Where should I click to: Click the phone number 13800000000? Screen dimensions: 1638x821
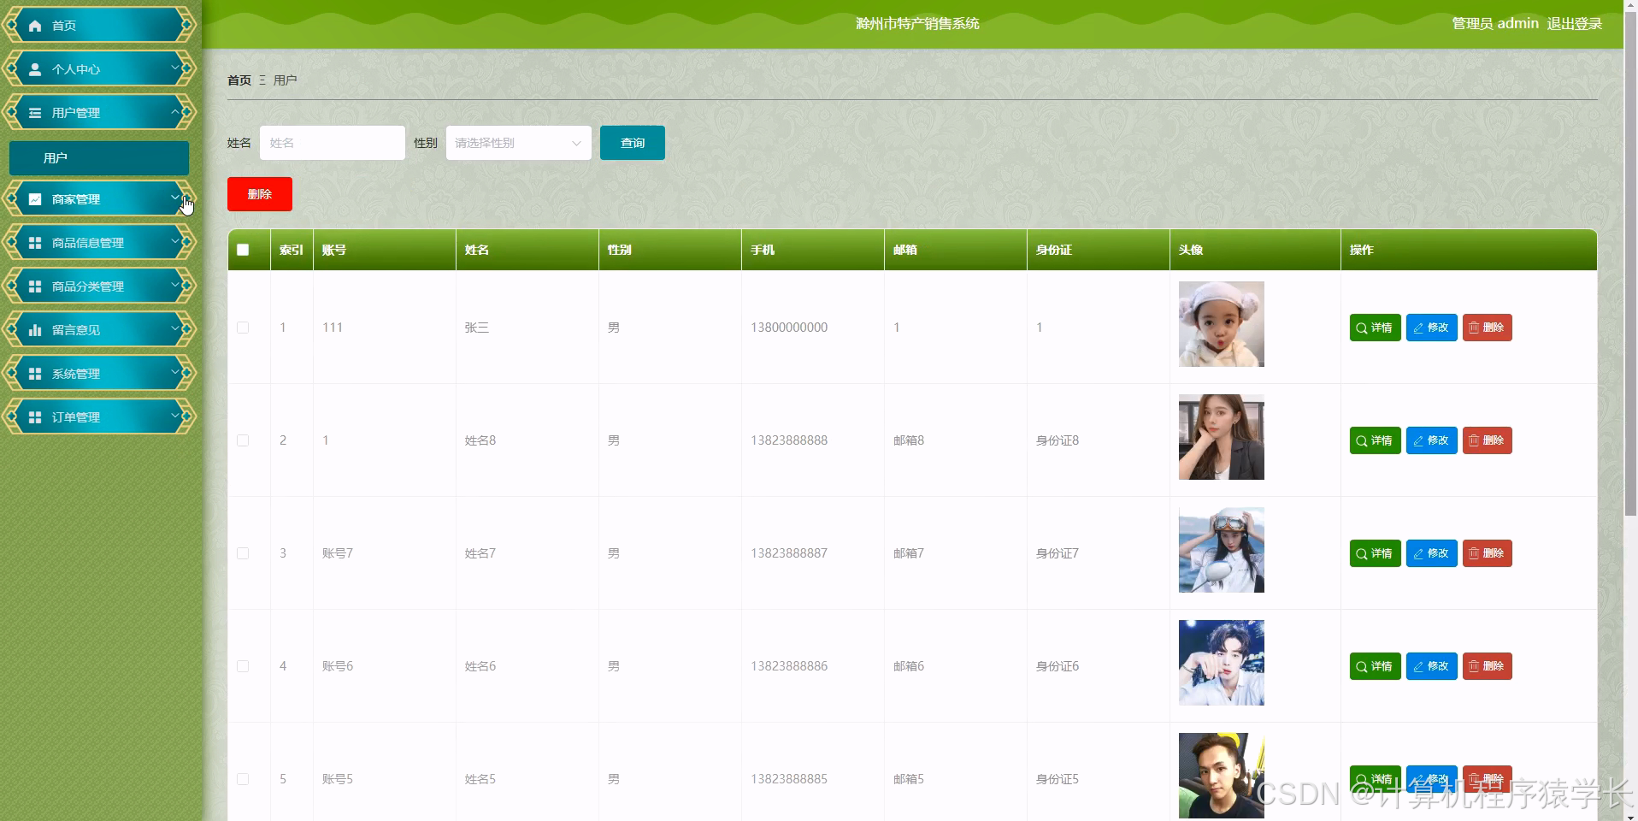pyautogui.click(x=789, y=328)
